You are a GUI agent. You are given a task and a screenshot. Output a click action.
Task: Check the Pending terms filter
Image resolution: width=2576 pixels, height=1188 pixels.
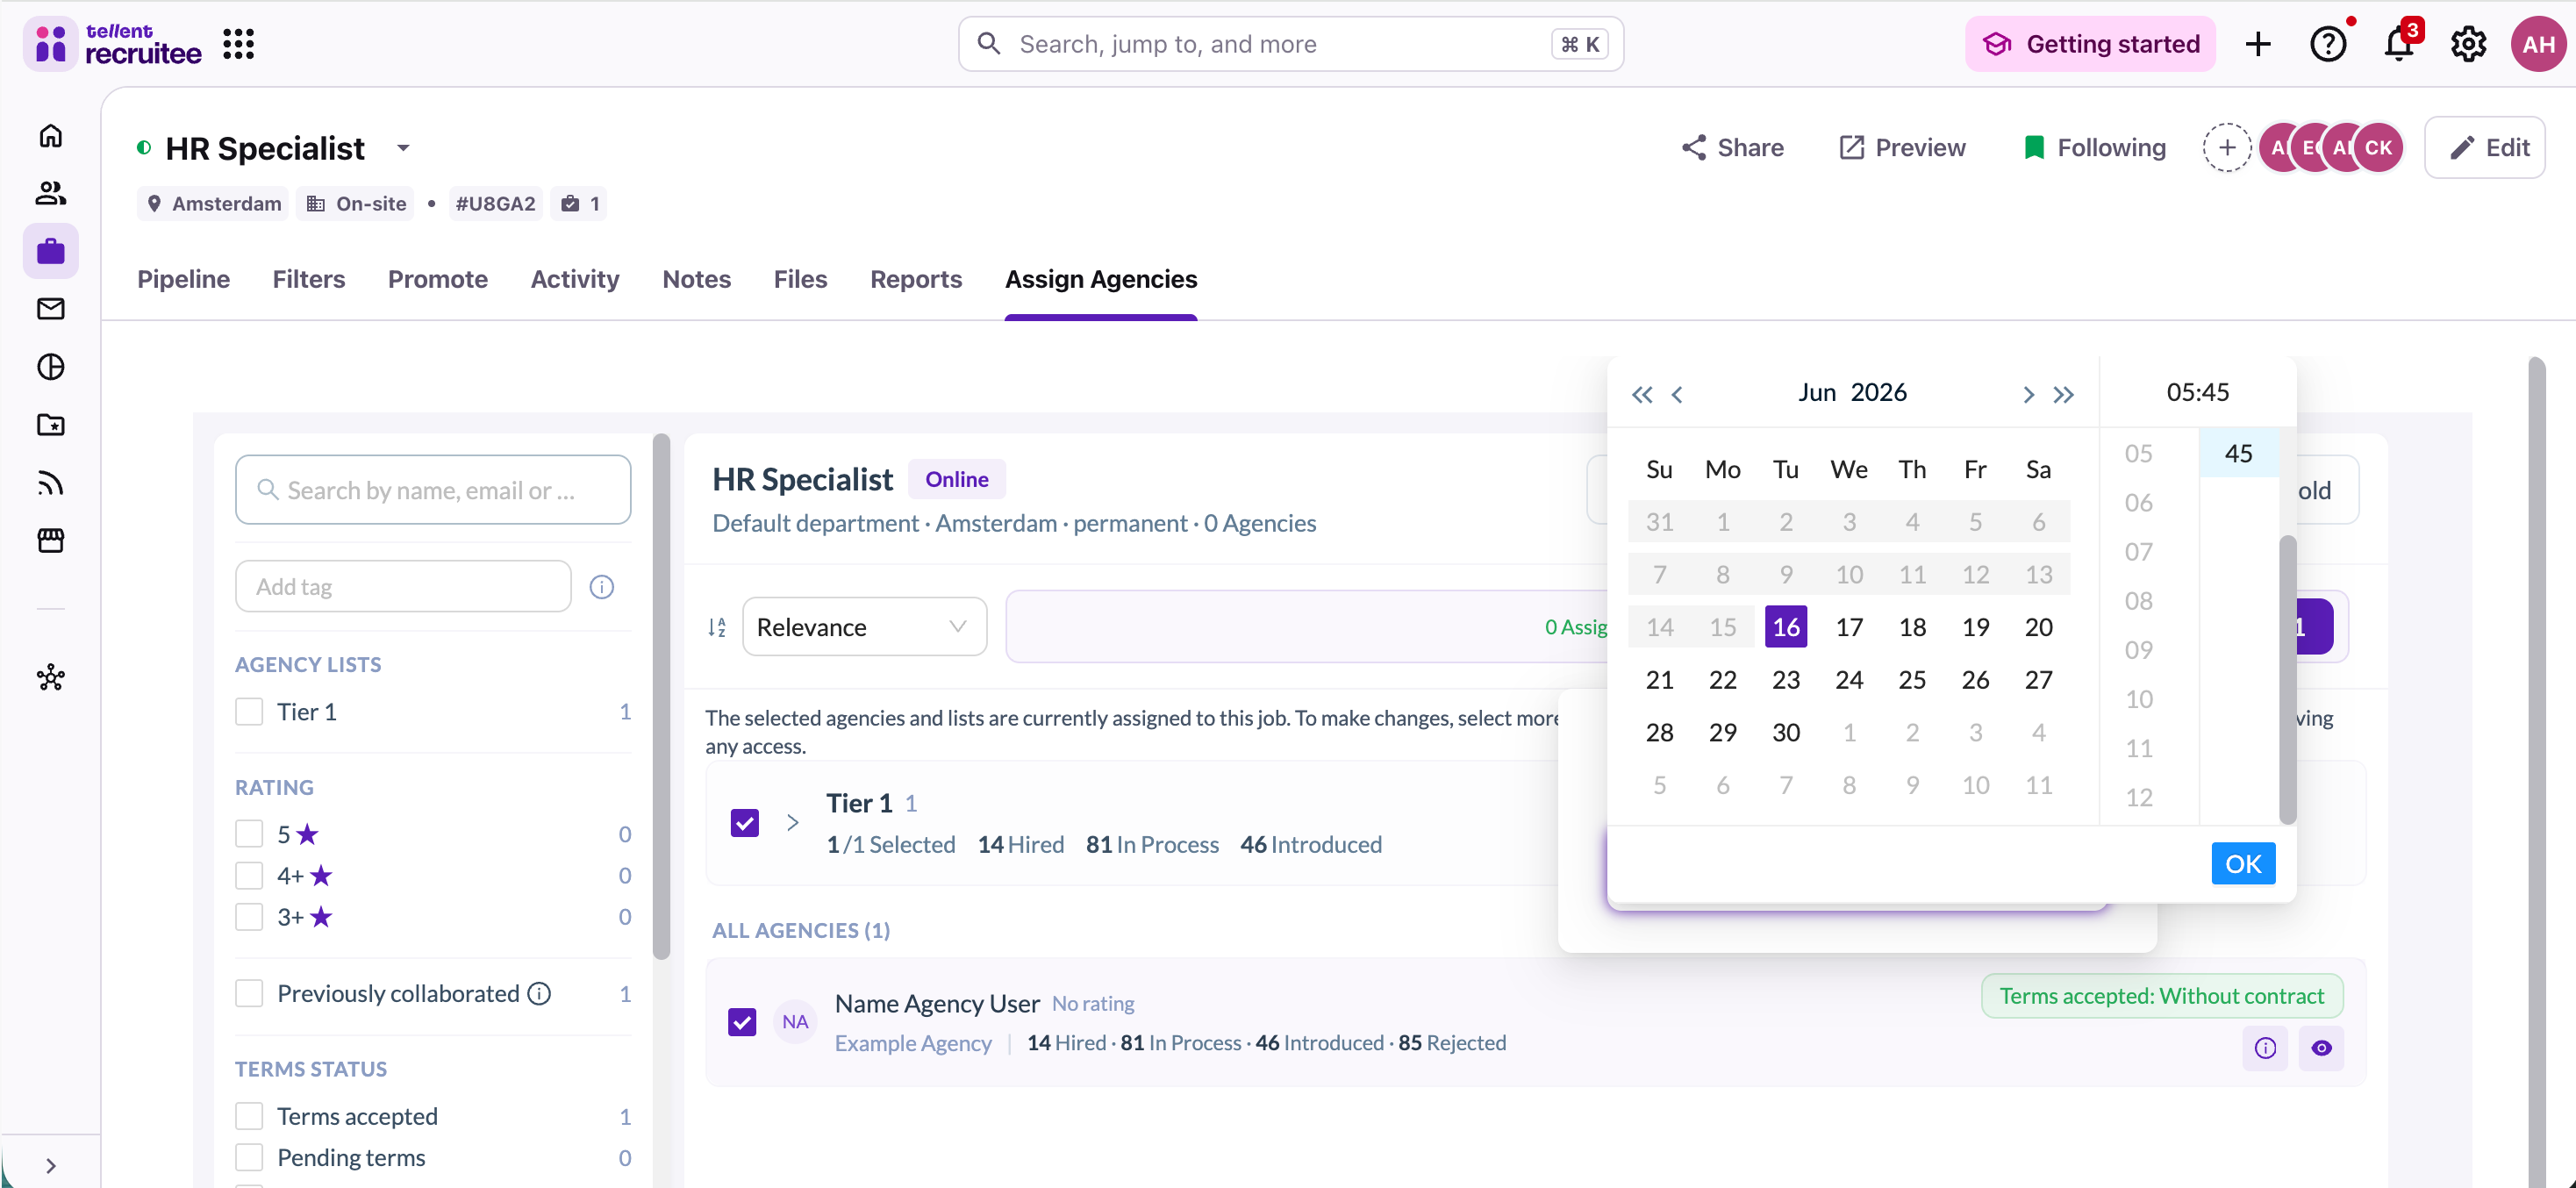(x=249, y=1157)
